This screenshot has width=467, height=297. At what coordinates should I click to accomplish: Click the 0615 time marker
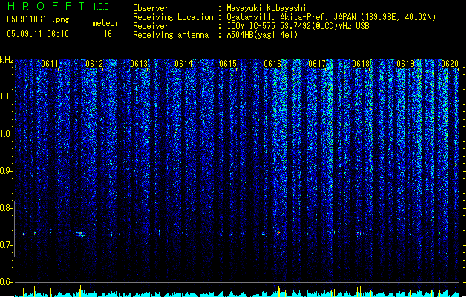(228, 64)
